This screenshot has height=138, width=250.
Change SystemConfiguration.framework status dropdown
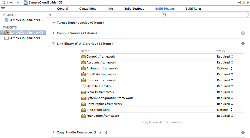point(225,98)
